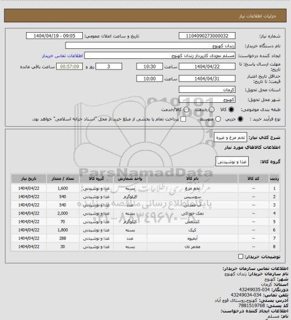Click the quantity 70 cell
This screenshot has width=291, height=320.
[x=63, y=222]
